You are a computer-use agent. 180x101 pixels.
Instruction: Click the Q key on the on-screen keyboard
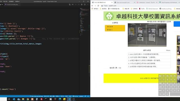164,83
